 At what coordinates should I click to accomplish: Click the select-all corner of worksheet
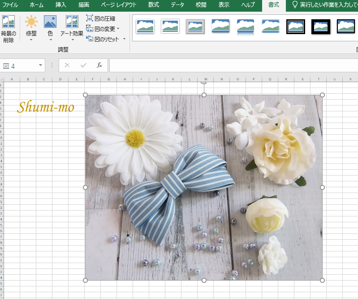coord(2,79)
